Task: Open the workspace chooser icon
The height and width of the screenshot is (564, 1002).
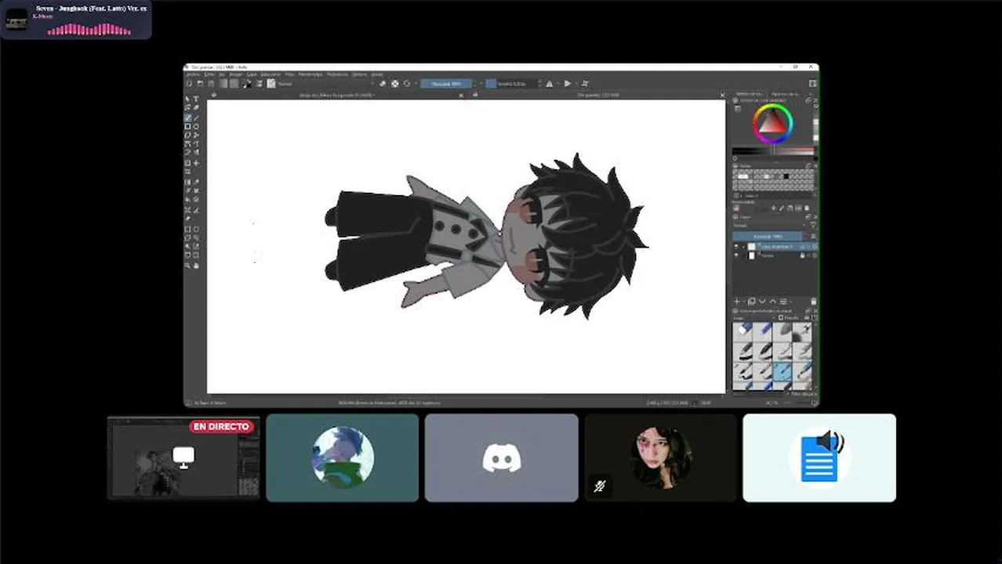Action: tap(812, 83)
